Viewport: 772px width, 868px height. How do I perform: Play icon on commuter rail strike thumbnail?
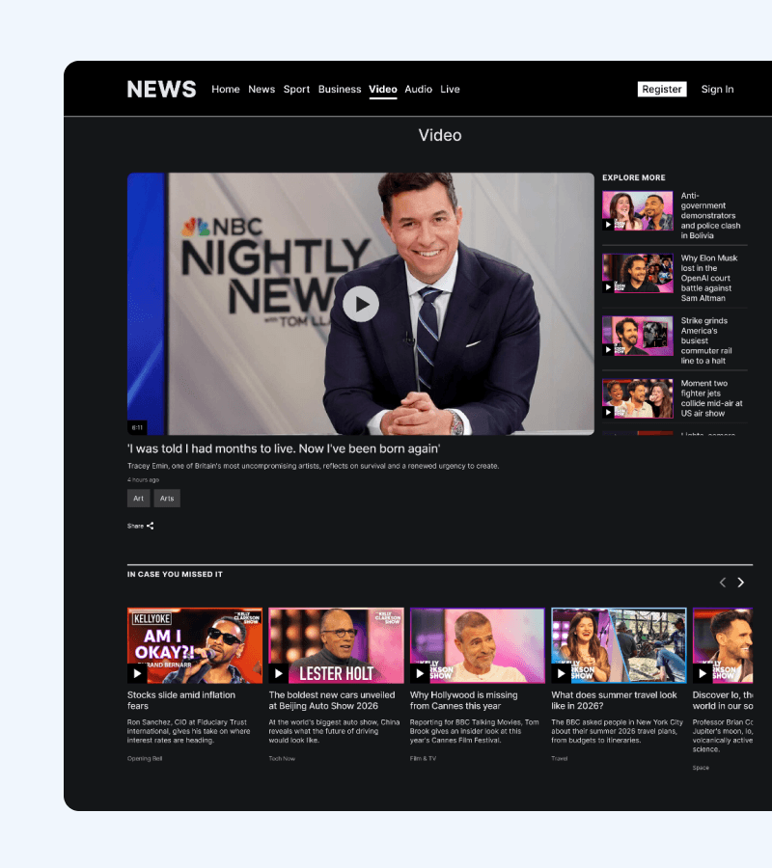pos(608,350)
